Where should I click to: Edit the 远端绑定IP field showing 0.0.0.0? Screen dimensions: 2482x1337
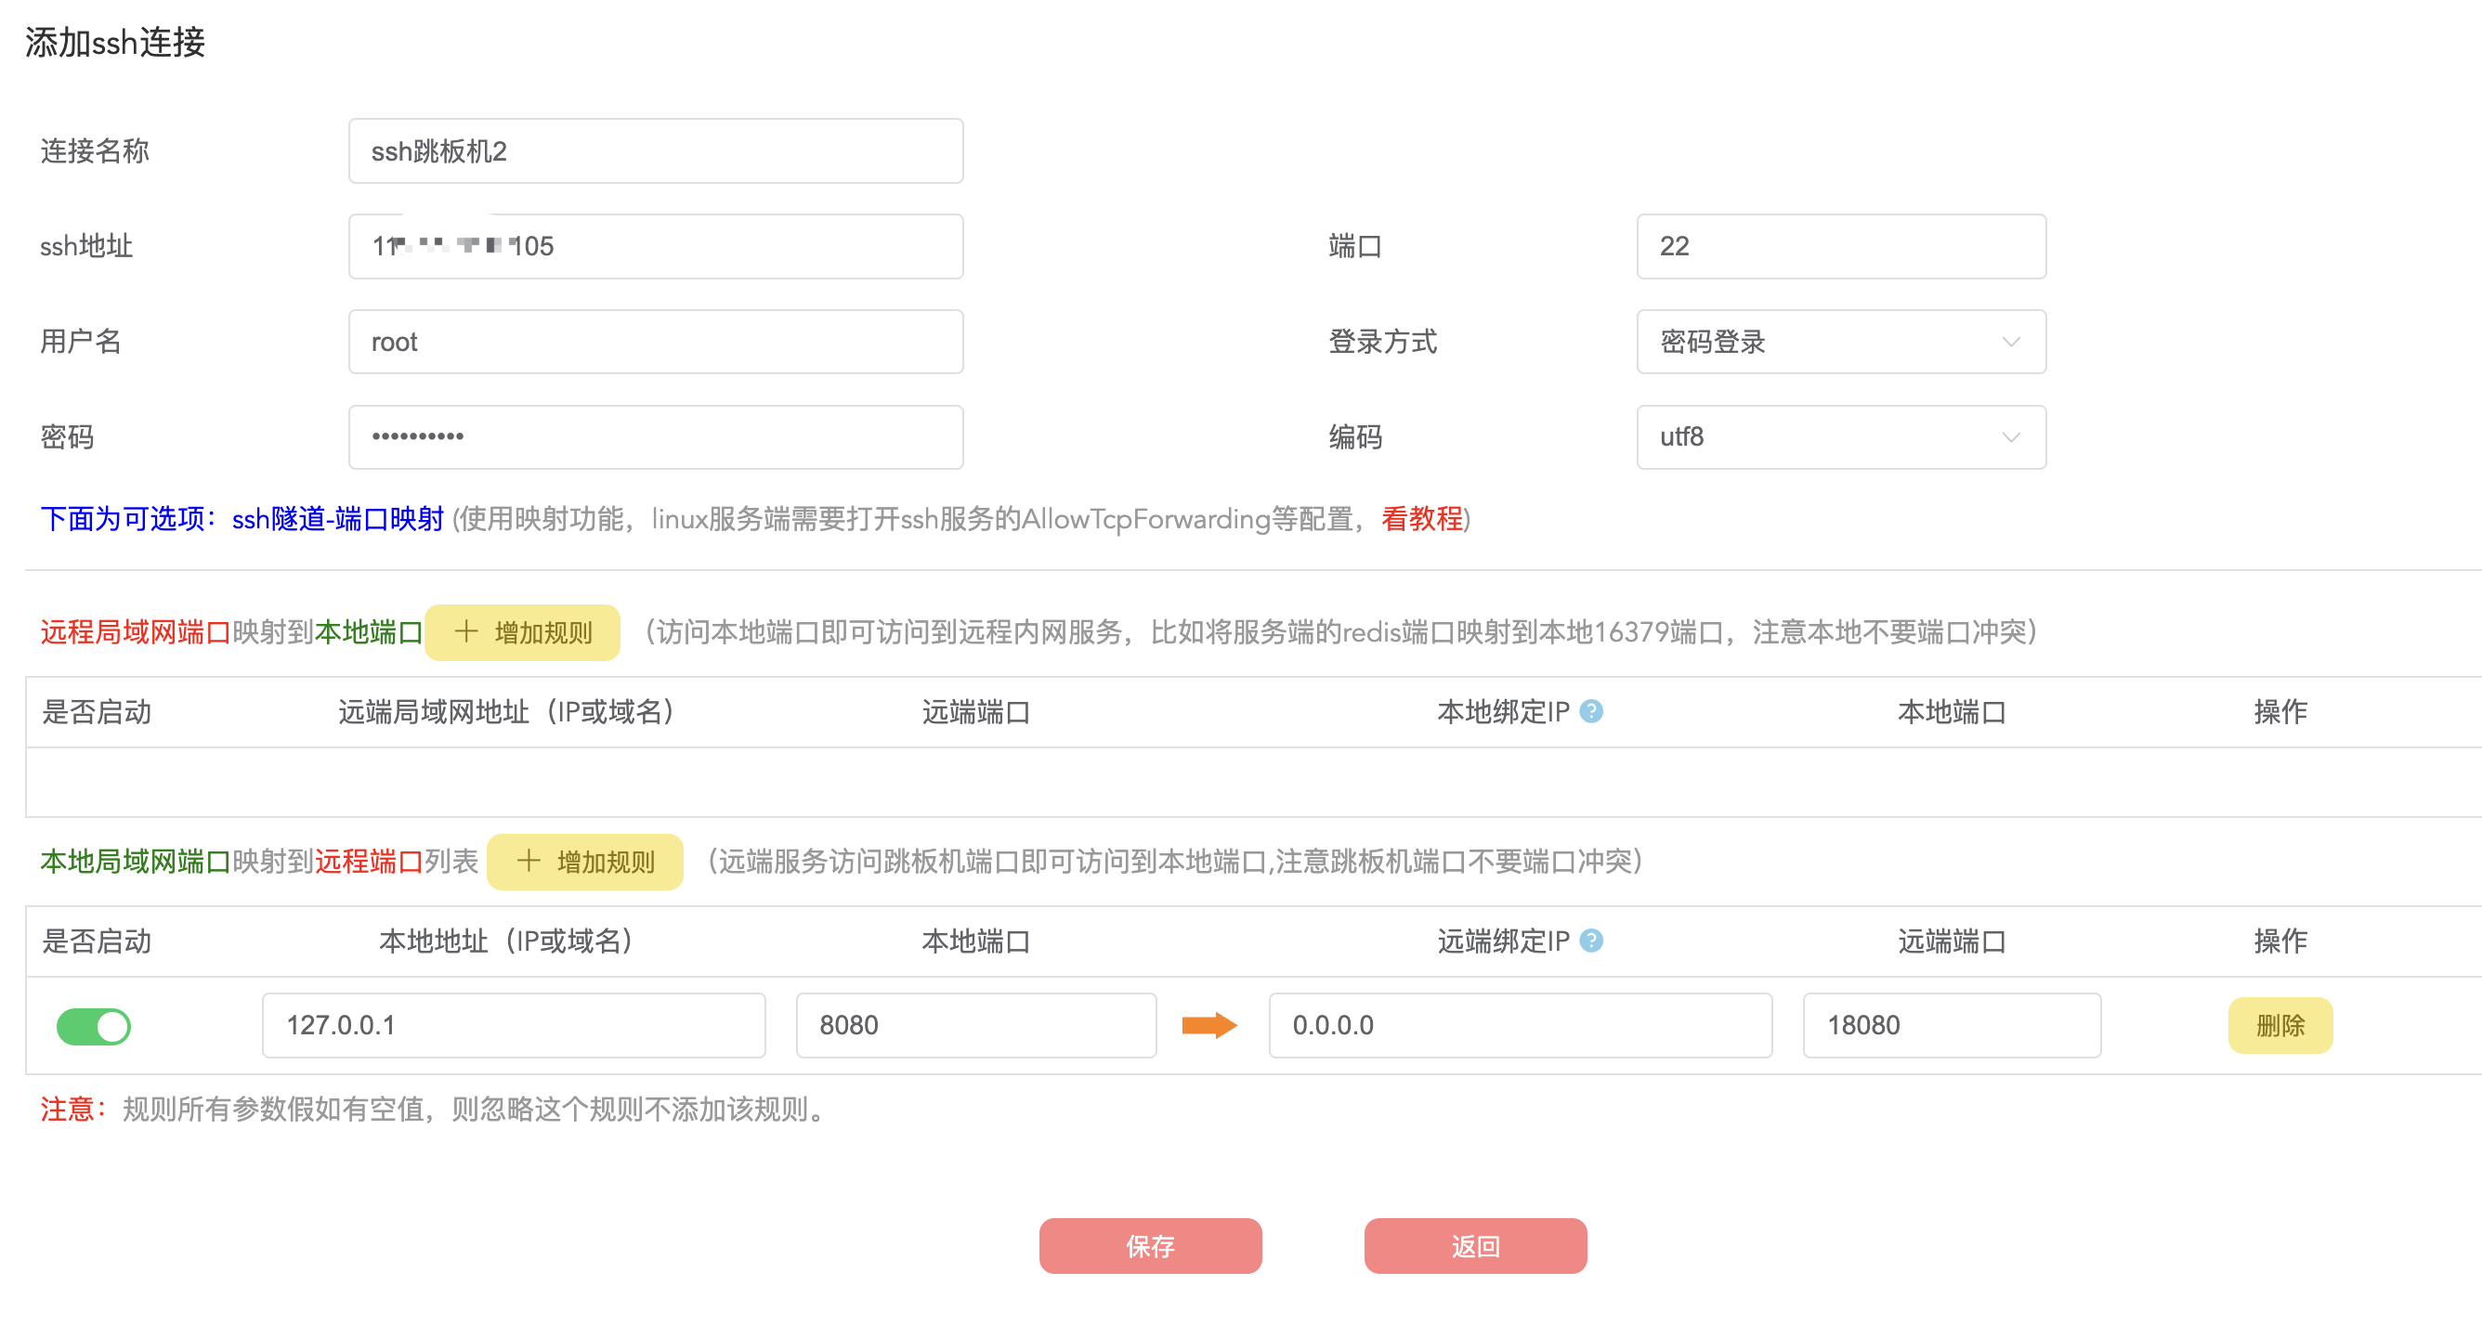pos(1520,1025)
